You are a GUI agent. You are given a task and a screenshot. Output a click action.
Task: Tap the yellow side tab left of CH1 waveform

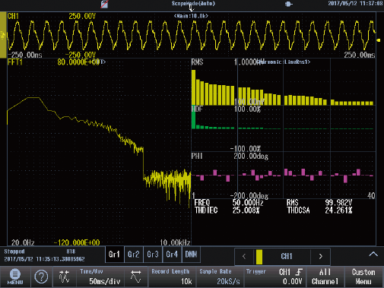coord(3,35)
